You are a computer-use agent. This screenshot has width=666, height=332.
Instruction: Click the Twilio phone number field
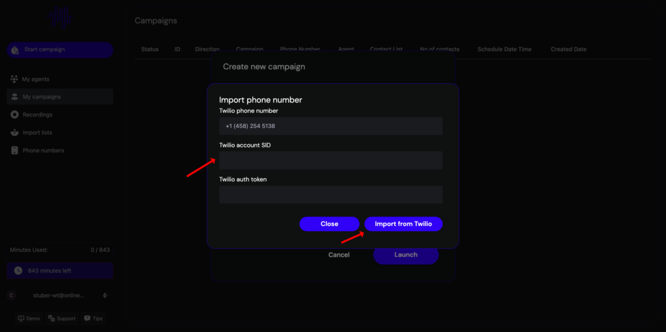(x=330, y=126)
